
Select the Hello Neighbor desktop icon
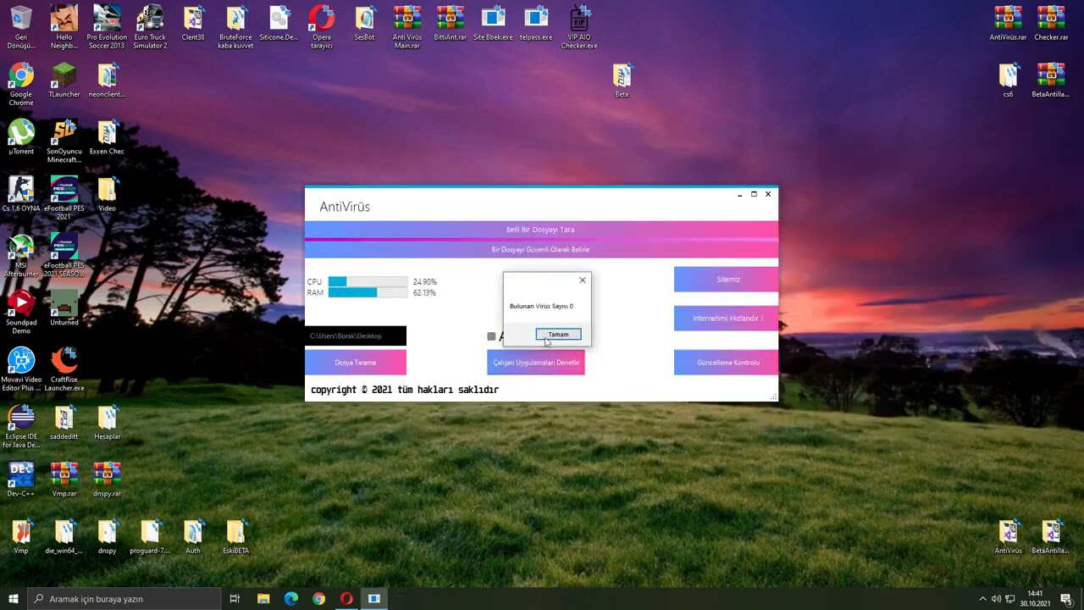point(64,27)
